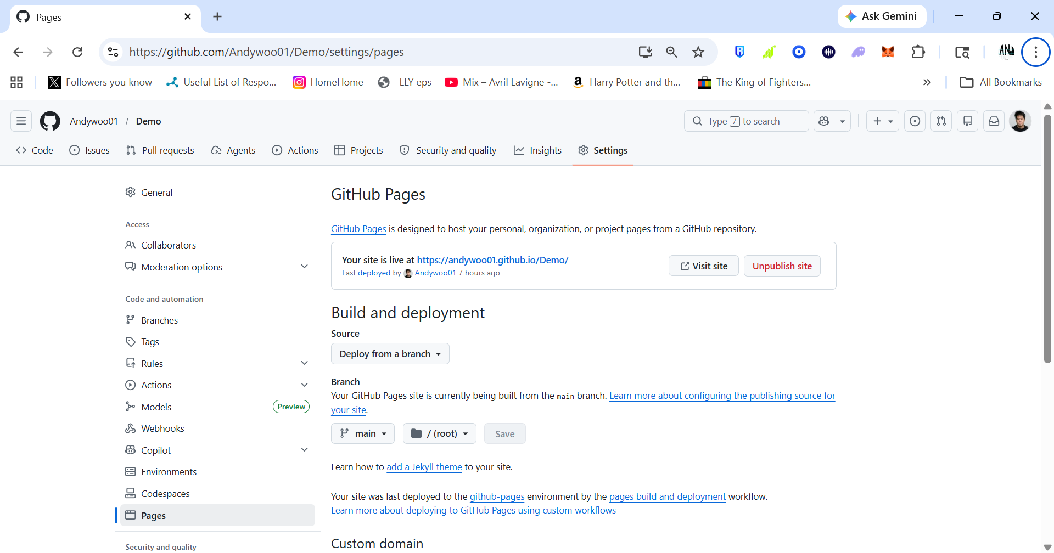1054x553 pixels.
Task: Click the page vertical scrollbar
Action: coord(1047,239)
